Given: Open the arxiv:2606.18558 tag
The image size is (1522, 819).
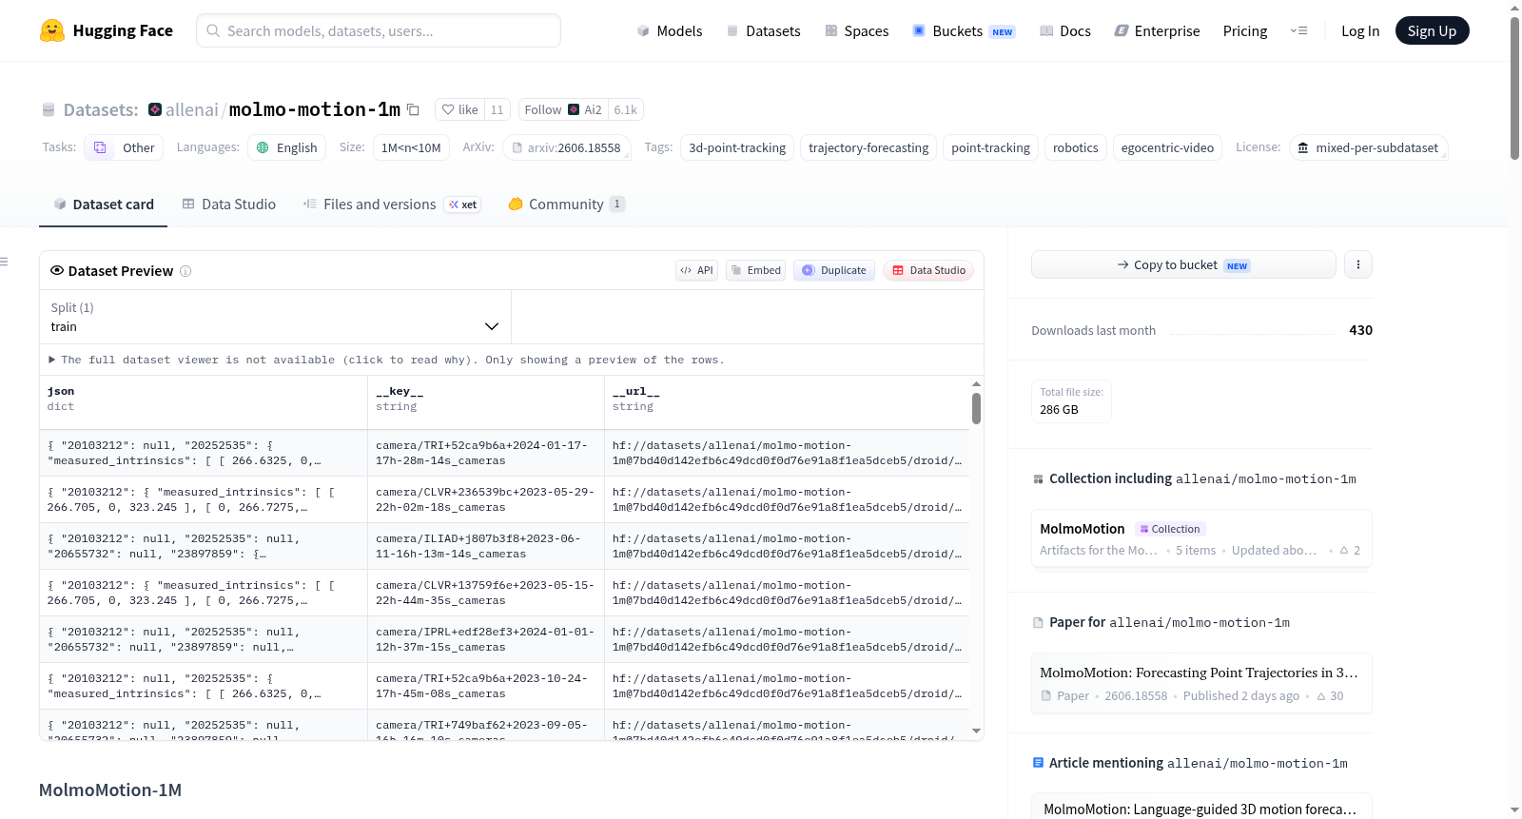Looking at the screenshot, I should coord(567,147).
